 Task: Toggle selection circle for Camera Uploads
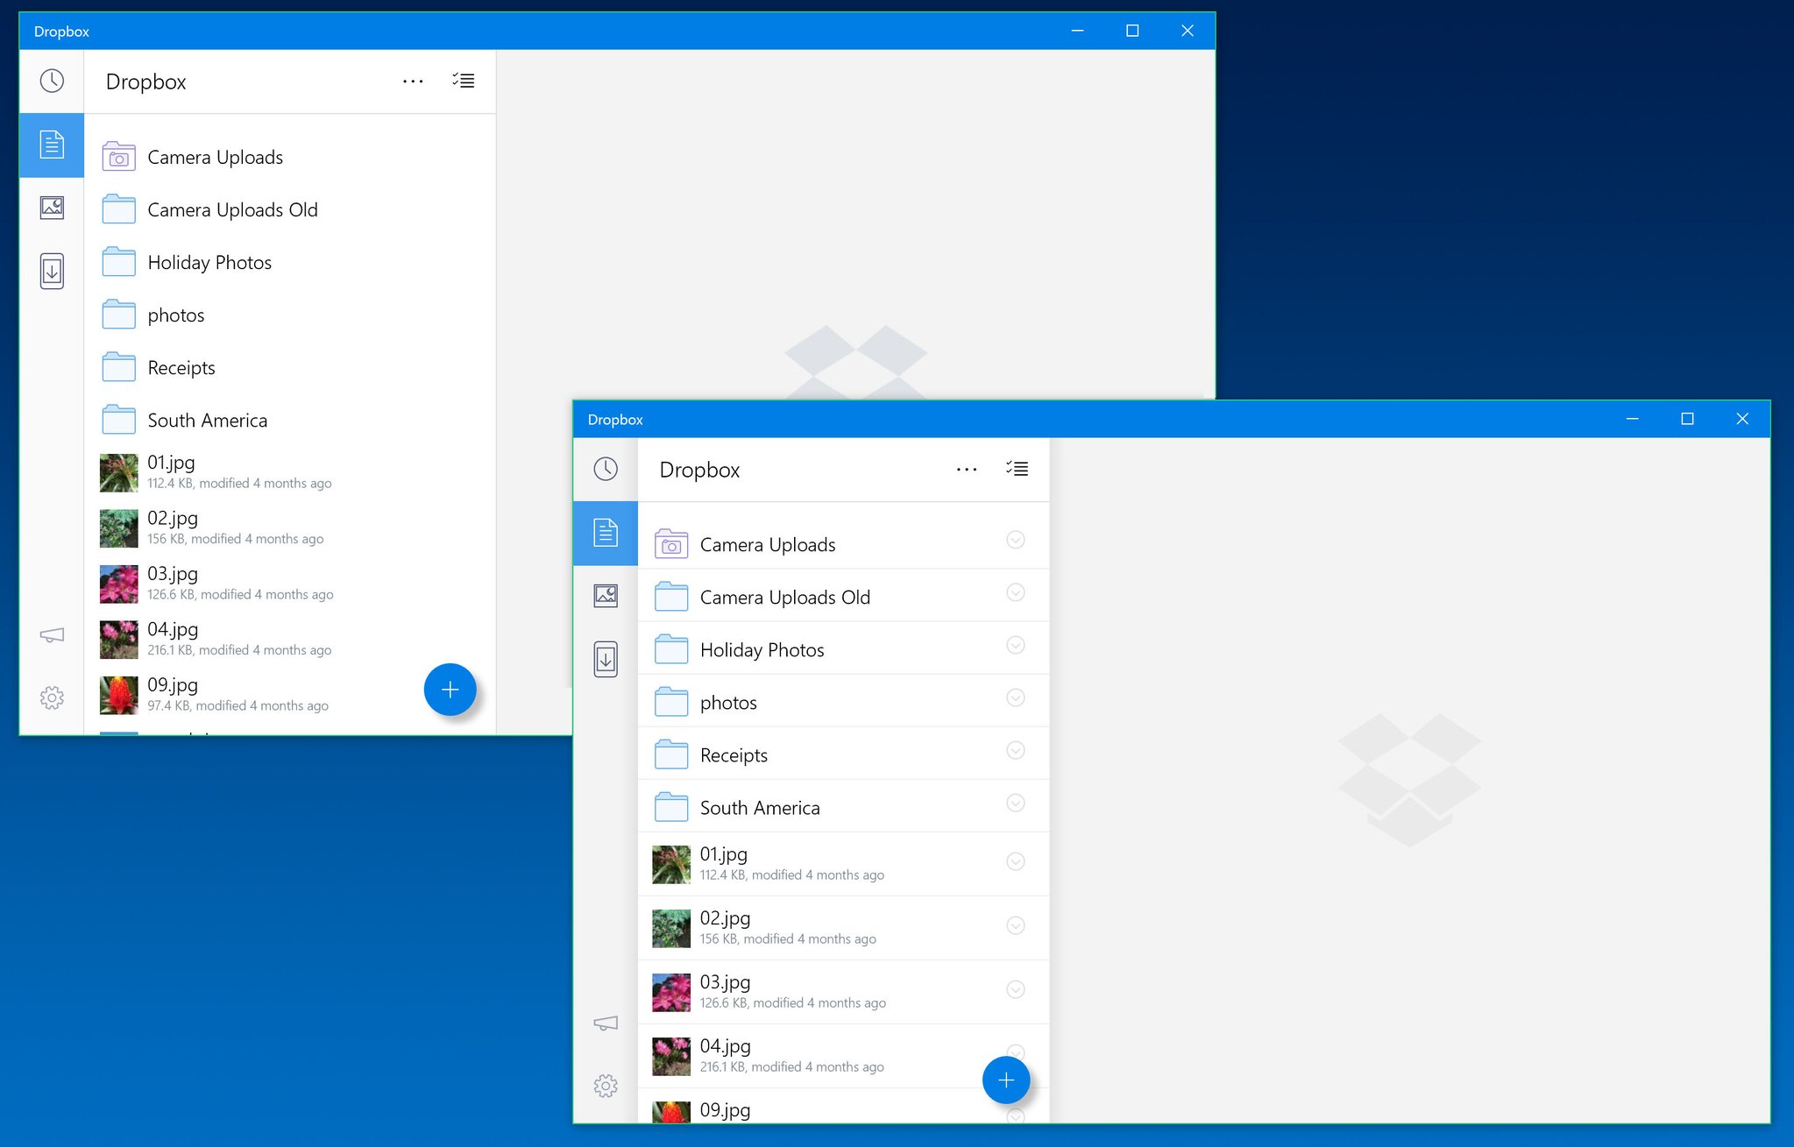coord(1018,544)
